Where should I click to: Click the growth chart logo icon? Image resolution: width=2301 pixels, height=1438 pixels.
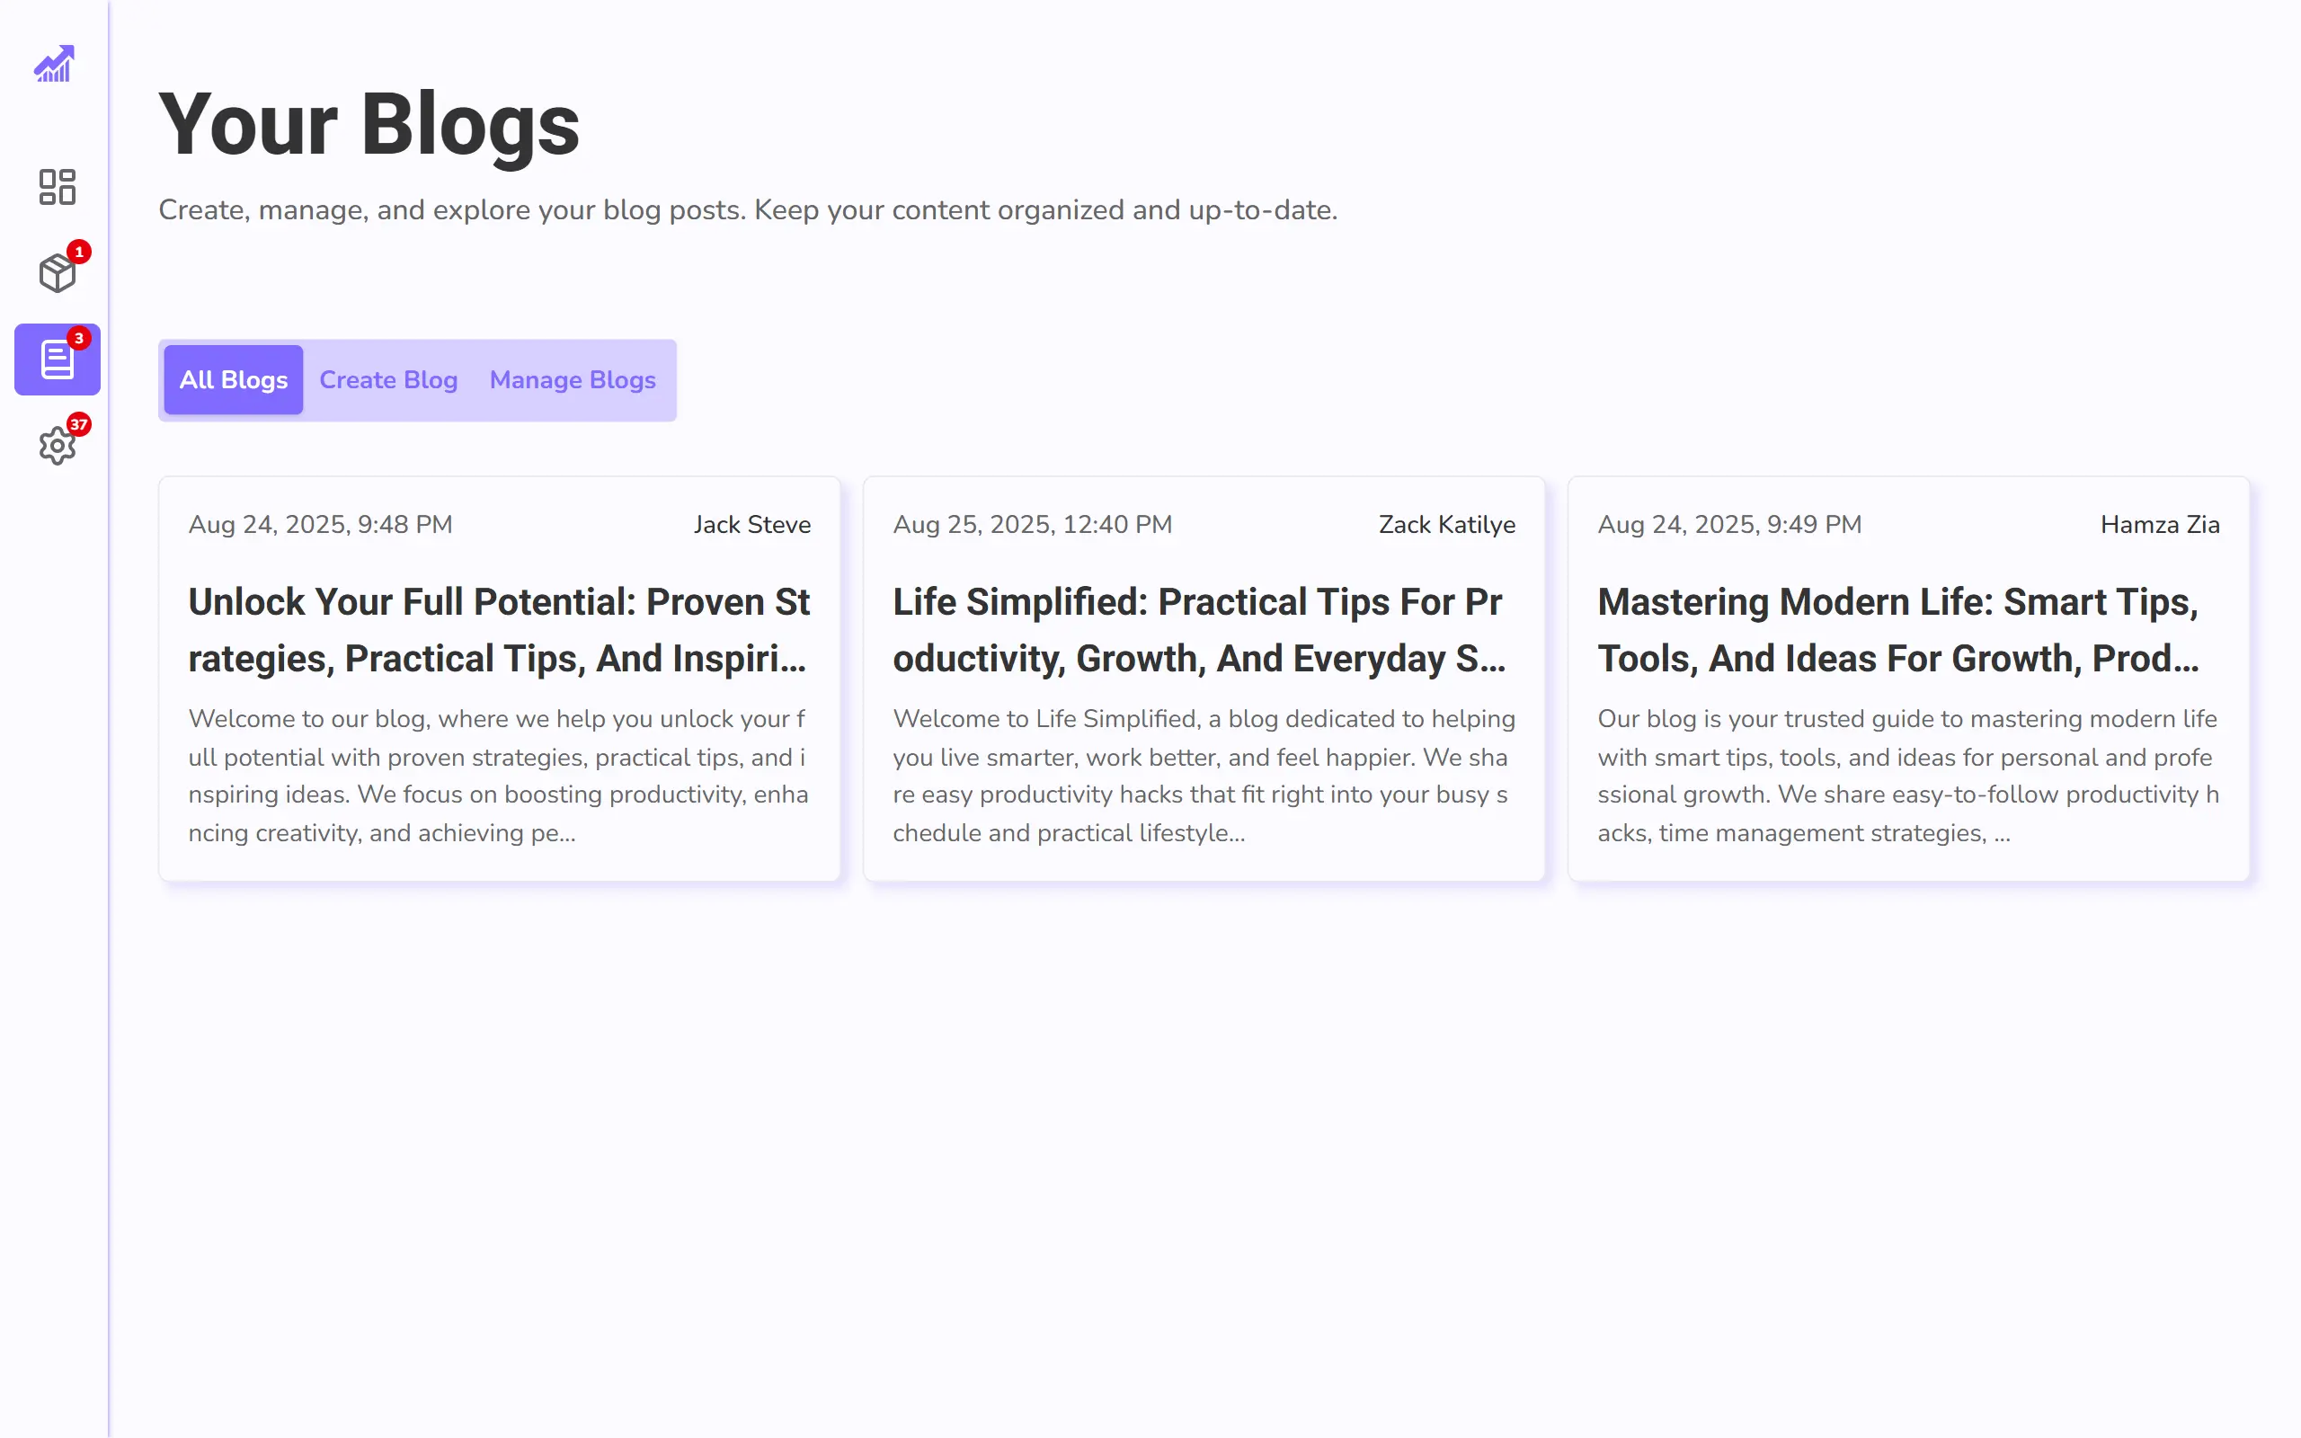pyautogui.click(x=54, y=65)
